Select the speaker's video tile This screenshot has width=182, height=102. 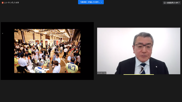point(138,51)
